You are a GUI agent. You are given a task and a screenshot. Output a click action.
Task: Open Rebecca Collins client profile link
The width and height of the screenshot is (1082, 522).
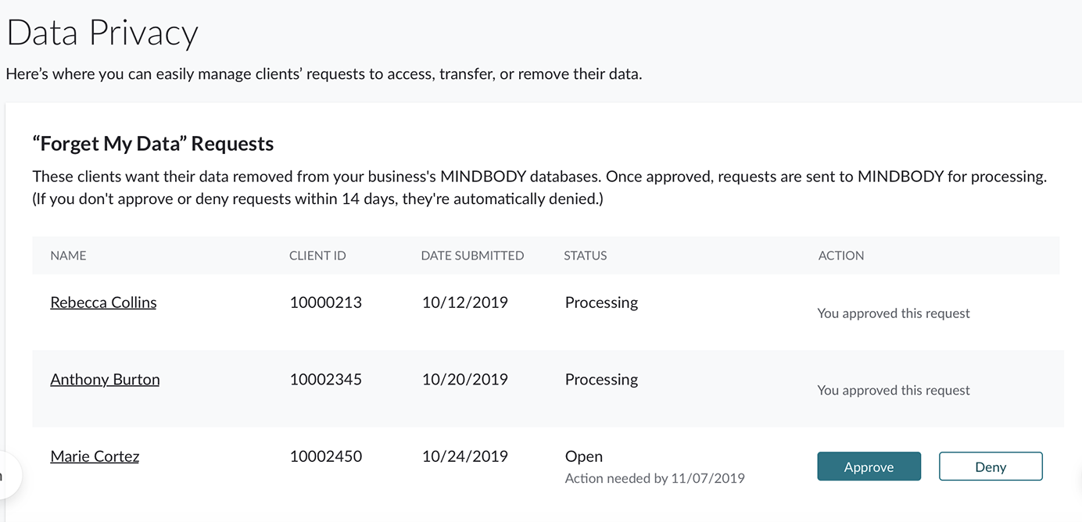pyautogui.click(x=103, y=302)
